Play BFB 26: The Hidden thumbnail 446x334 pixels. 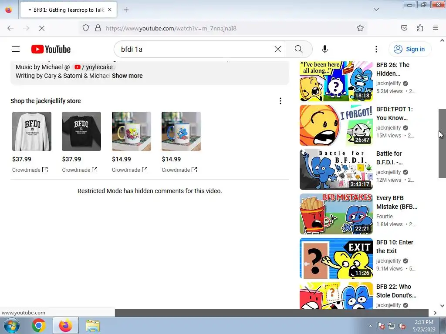pyautogui.click(x=336, y=81)
